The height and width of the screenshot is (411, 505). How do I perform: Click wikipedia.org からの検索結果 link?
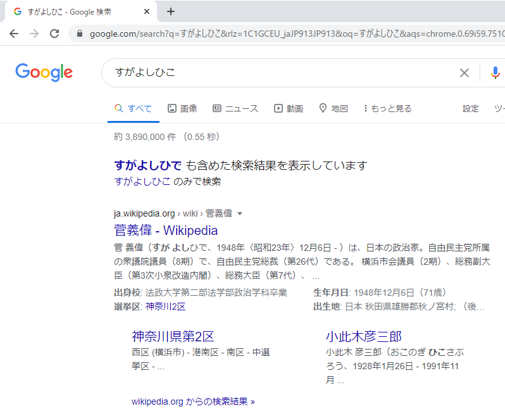[x=193, y=402]
